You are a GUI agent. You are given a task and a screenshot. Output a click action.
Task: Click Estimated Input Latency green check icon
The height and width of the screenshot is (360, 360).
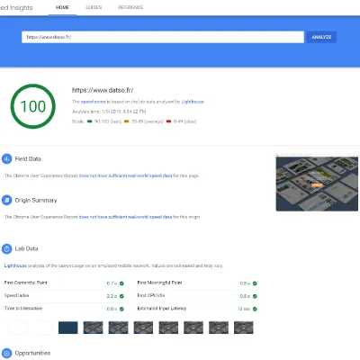tap(255, 309)
